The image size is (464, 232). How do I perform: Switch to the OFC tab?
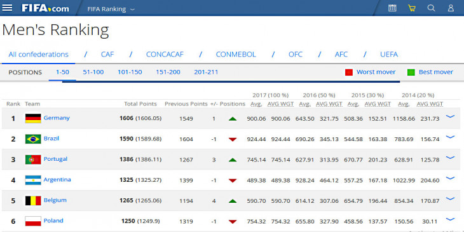tap(296, 55)
